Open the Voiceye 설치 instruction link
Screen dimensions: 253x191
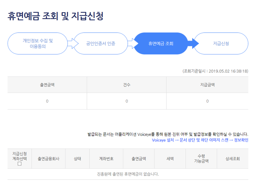coord(200,140)
